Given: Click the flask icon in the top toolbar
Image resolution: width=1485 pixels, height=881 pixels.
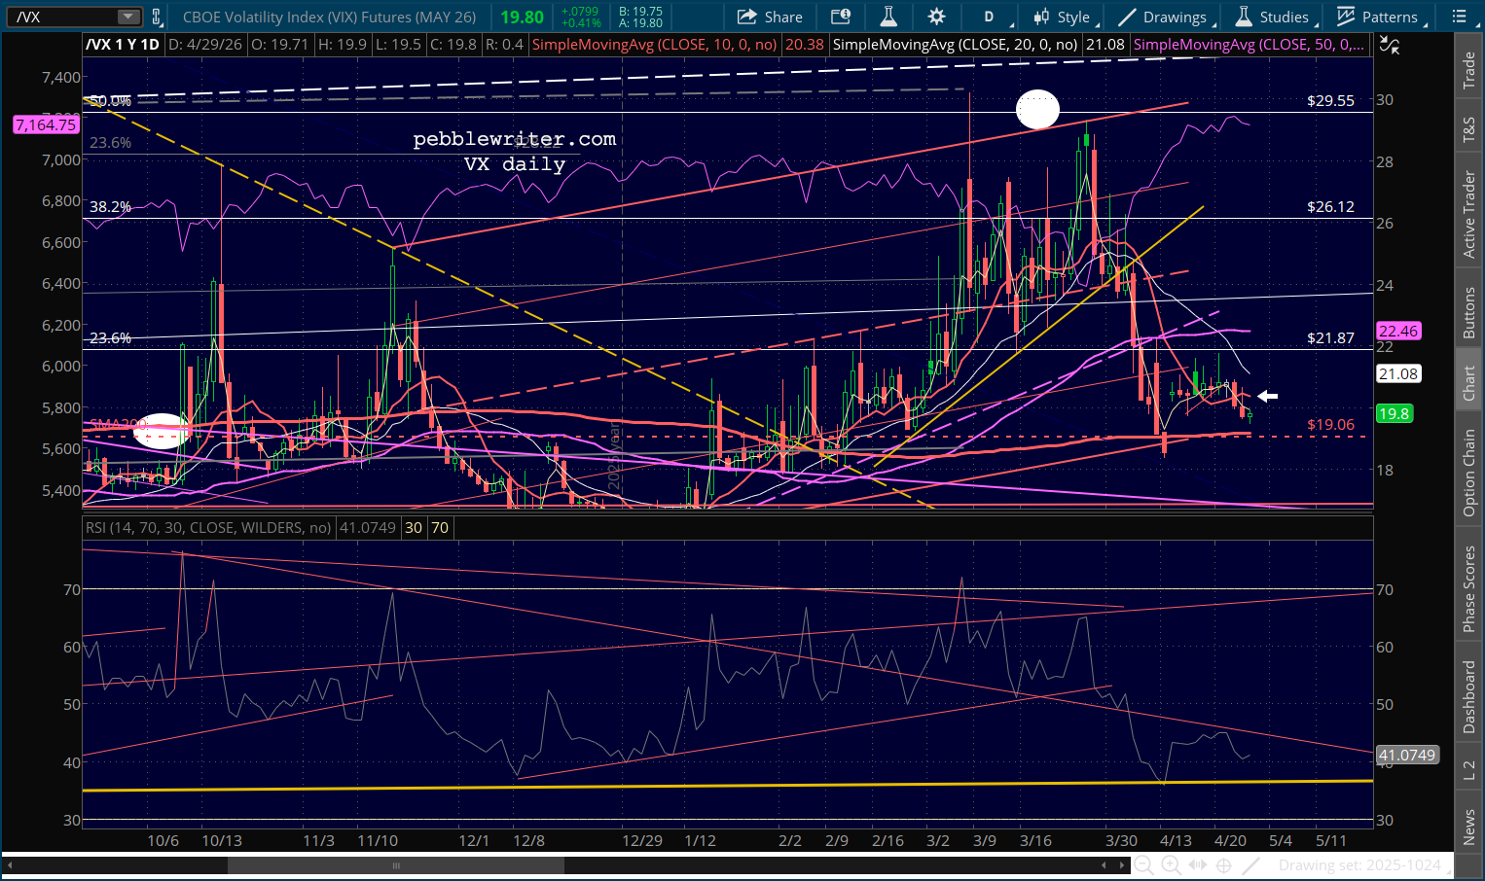Looking at the screenshot, I should (x=887, y=17).
